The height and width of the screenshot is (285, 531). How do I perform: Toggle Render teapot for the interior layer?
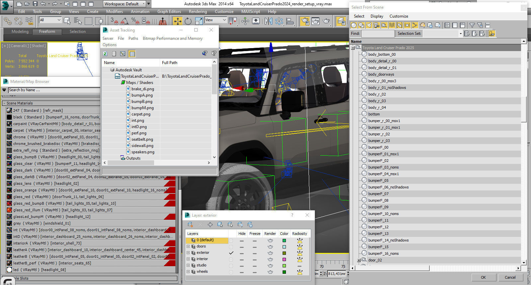tap(270, 259)
